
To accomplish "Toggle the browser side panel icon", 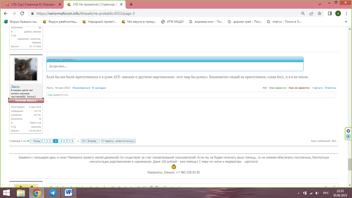I will coord(330,13).
